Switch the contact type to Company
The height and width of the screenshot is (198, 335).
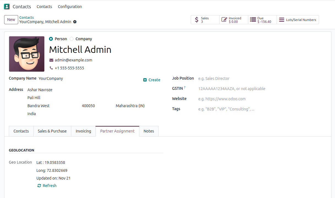click(71, 39)
